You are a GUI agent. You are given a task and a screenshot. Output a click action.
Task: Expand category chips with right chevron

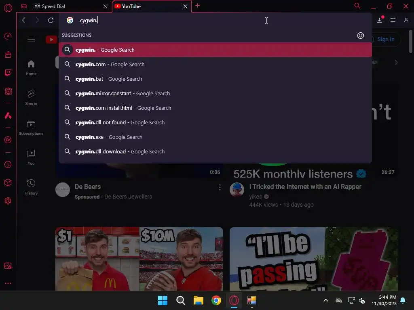396,62
